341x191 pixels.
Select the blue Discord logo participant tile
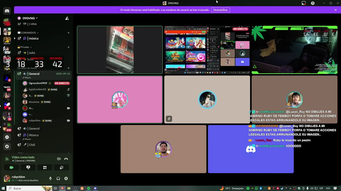click(x=251, y=149)
